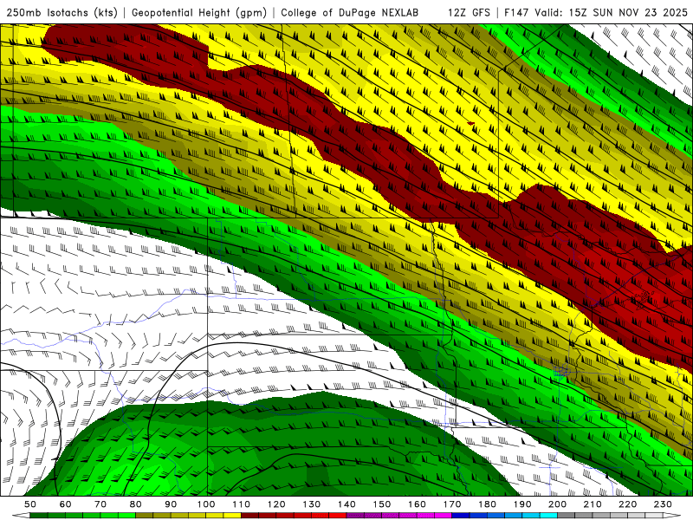The image size is (693, 520).
Task: Click the 190 label on the color scale
Action: 522,504
